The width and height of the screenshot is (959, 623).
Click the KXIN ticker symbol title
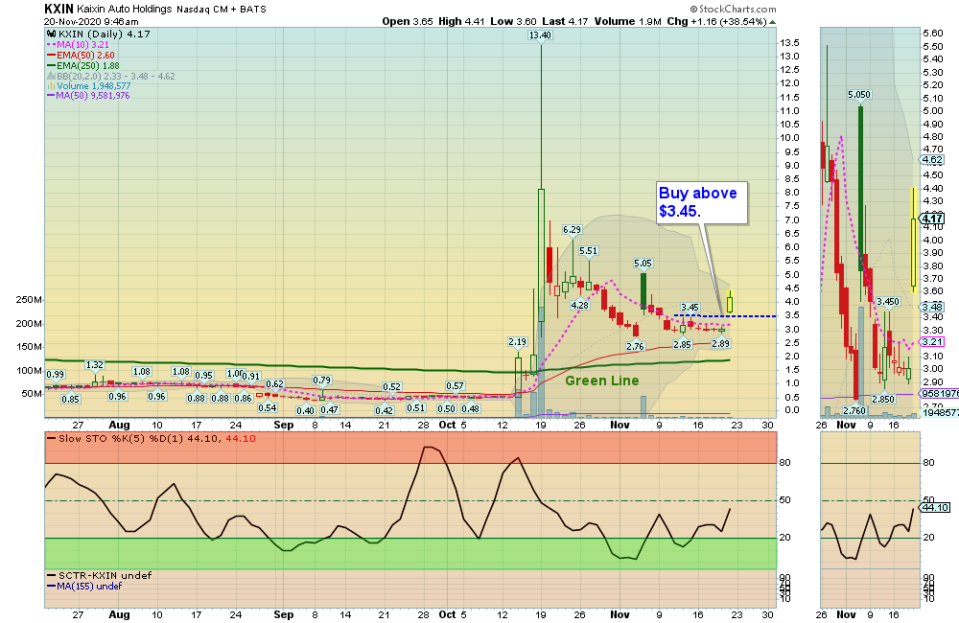point(58,9)
